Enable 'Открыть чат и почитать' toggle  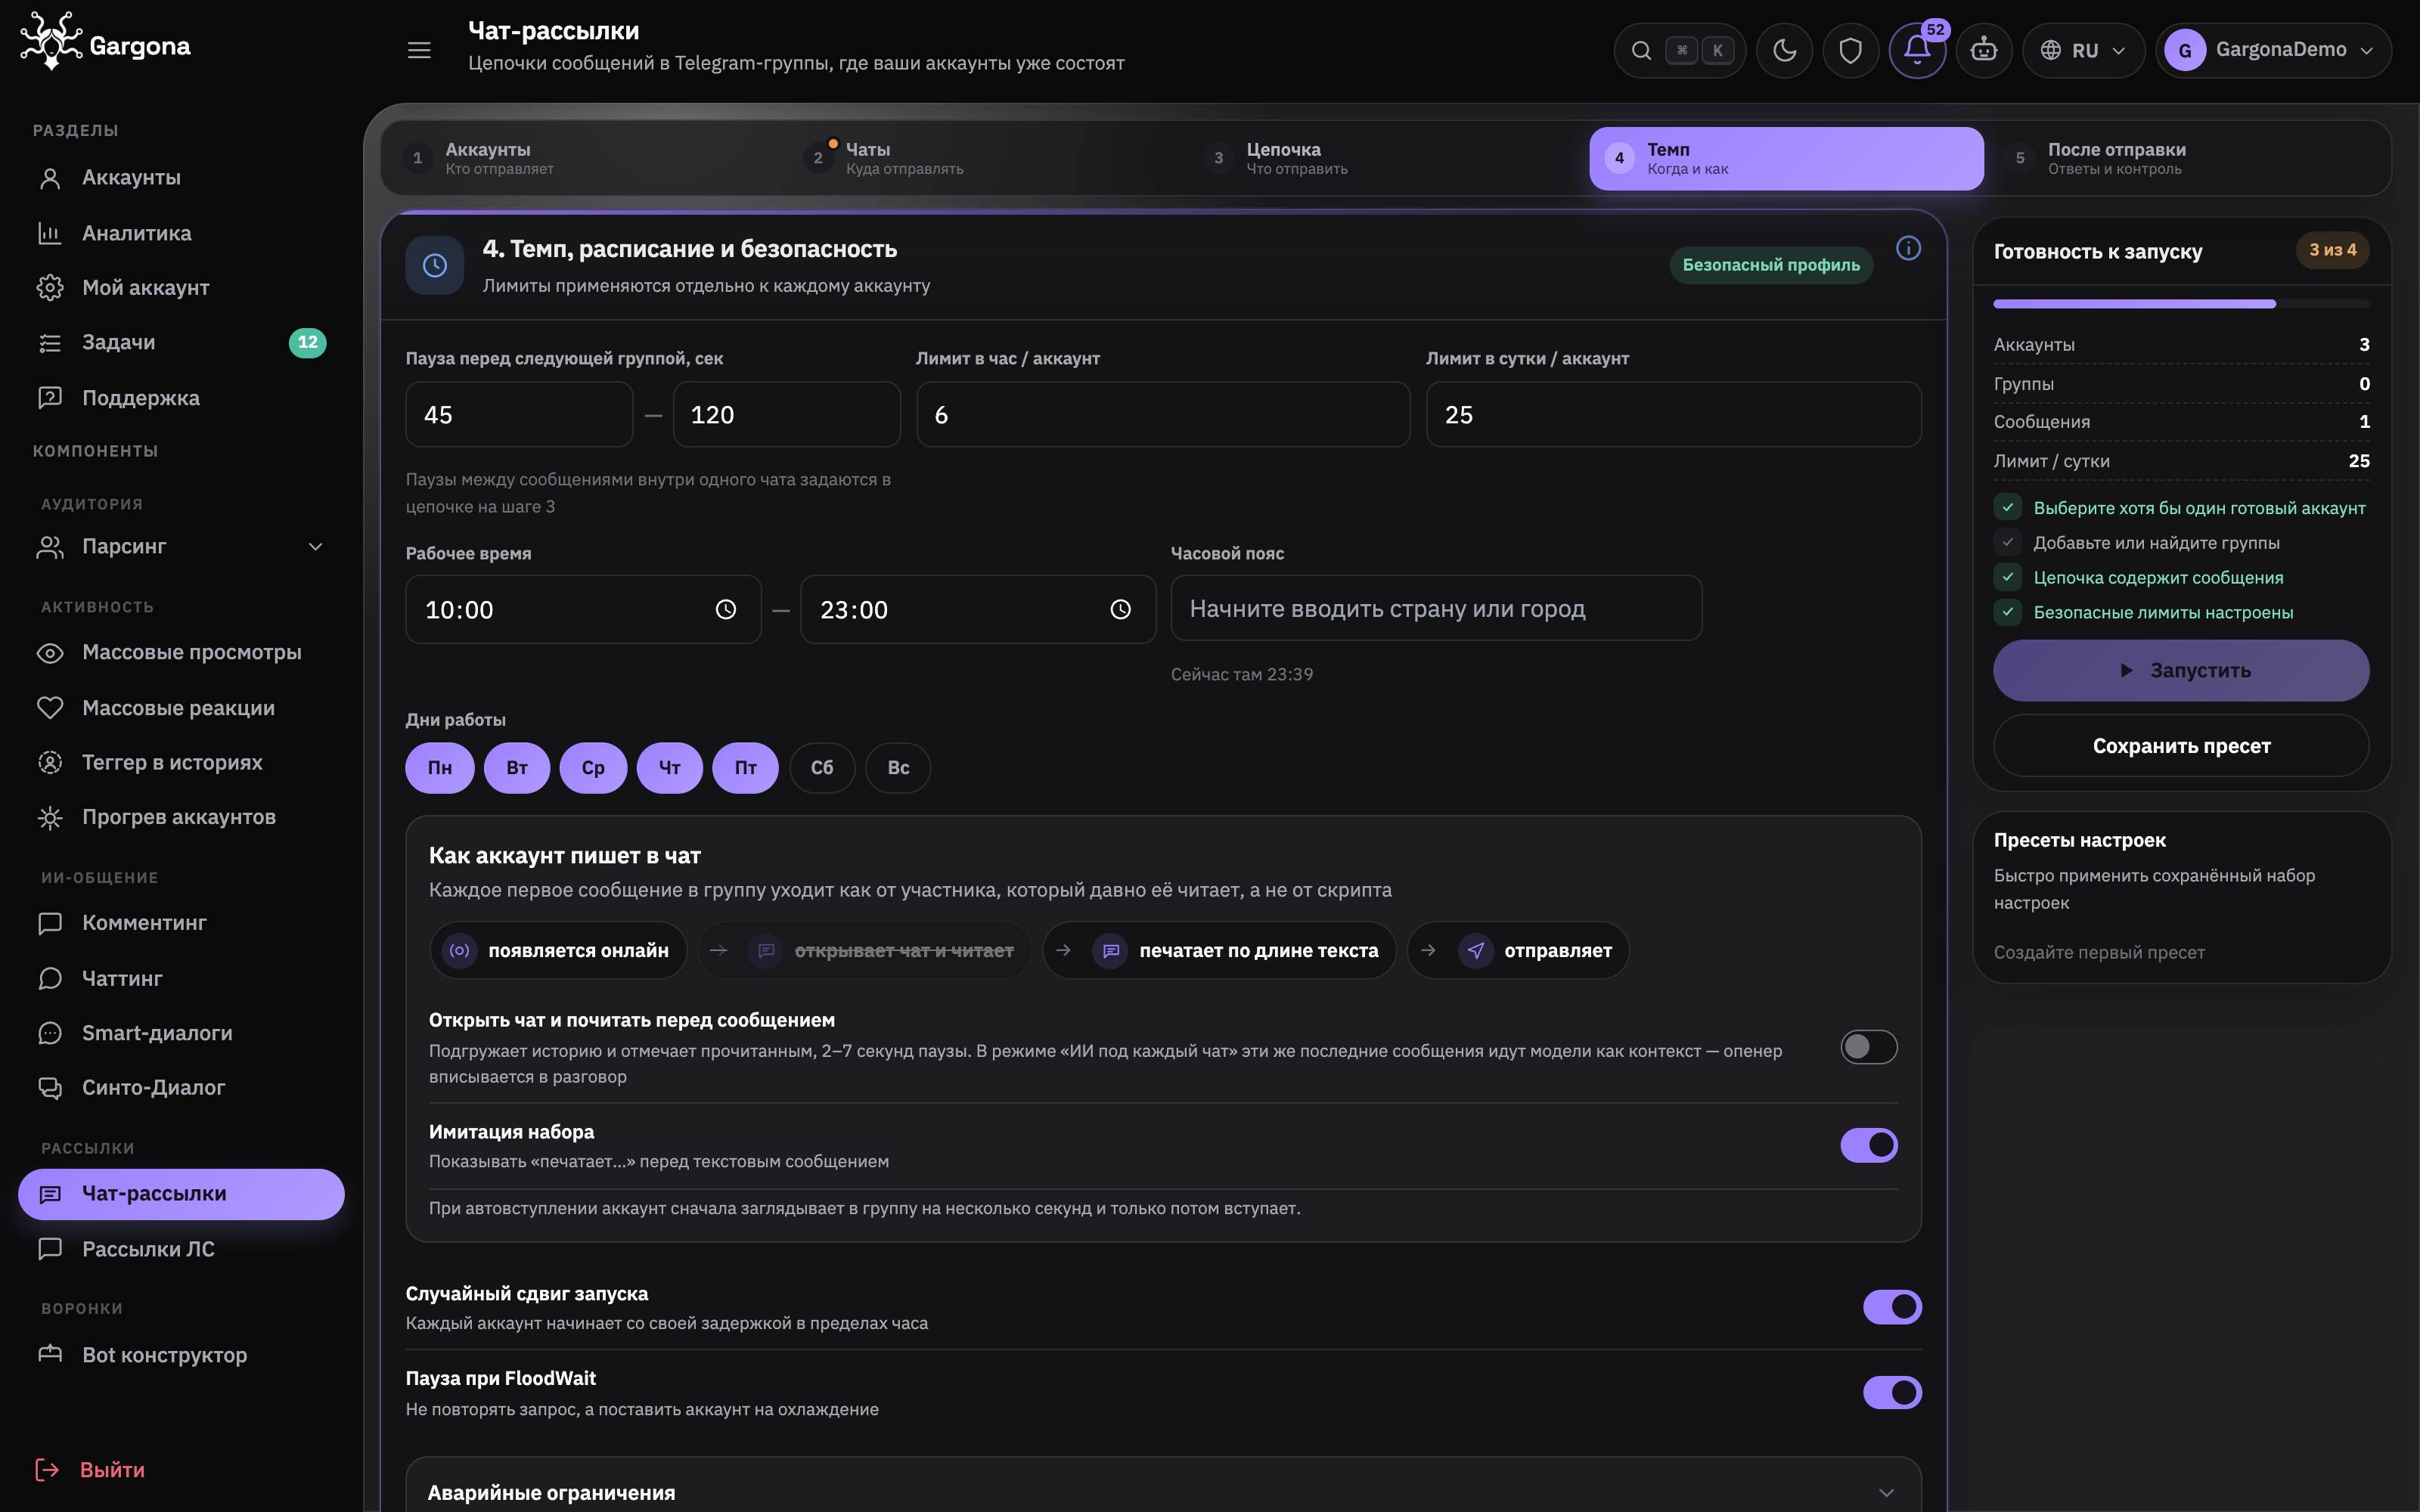click(1868, 1047)
